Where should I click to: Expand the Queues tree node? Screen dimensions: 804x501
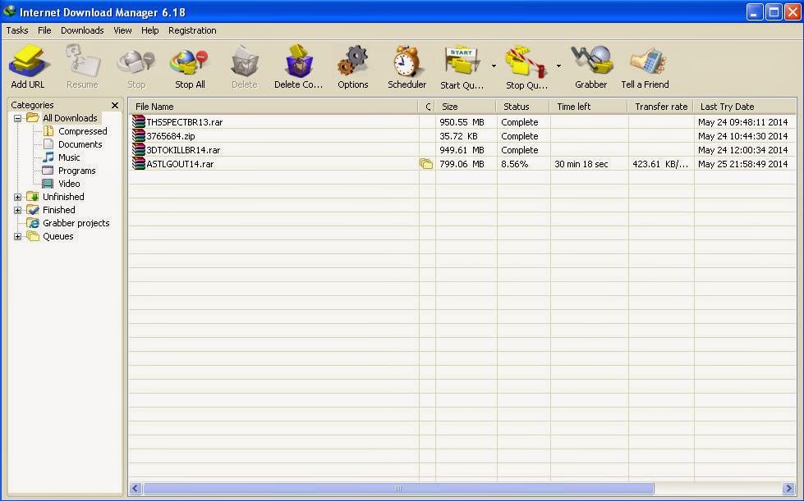(17, 236)
